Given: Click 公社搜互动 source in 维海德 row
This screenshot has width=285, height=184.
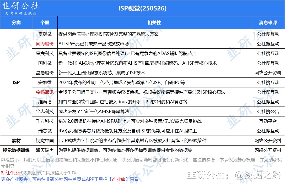Looking at the screenshot, I should pyautogui.click(x=268, y=102).
